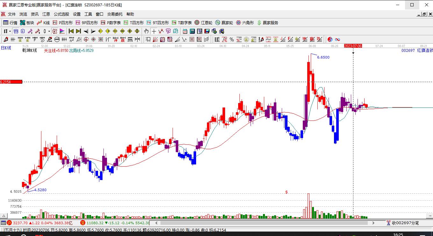Expand the candlestick style dropdown arrow
Screen dimensions: 433x236
(x=49, y=31)
